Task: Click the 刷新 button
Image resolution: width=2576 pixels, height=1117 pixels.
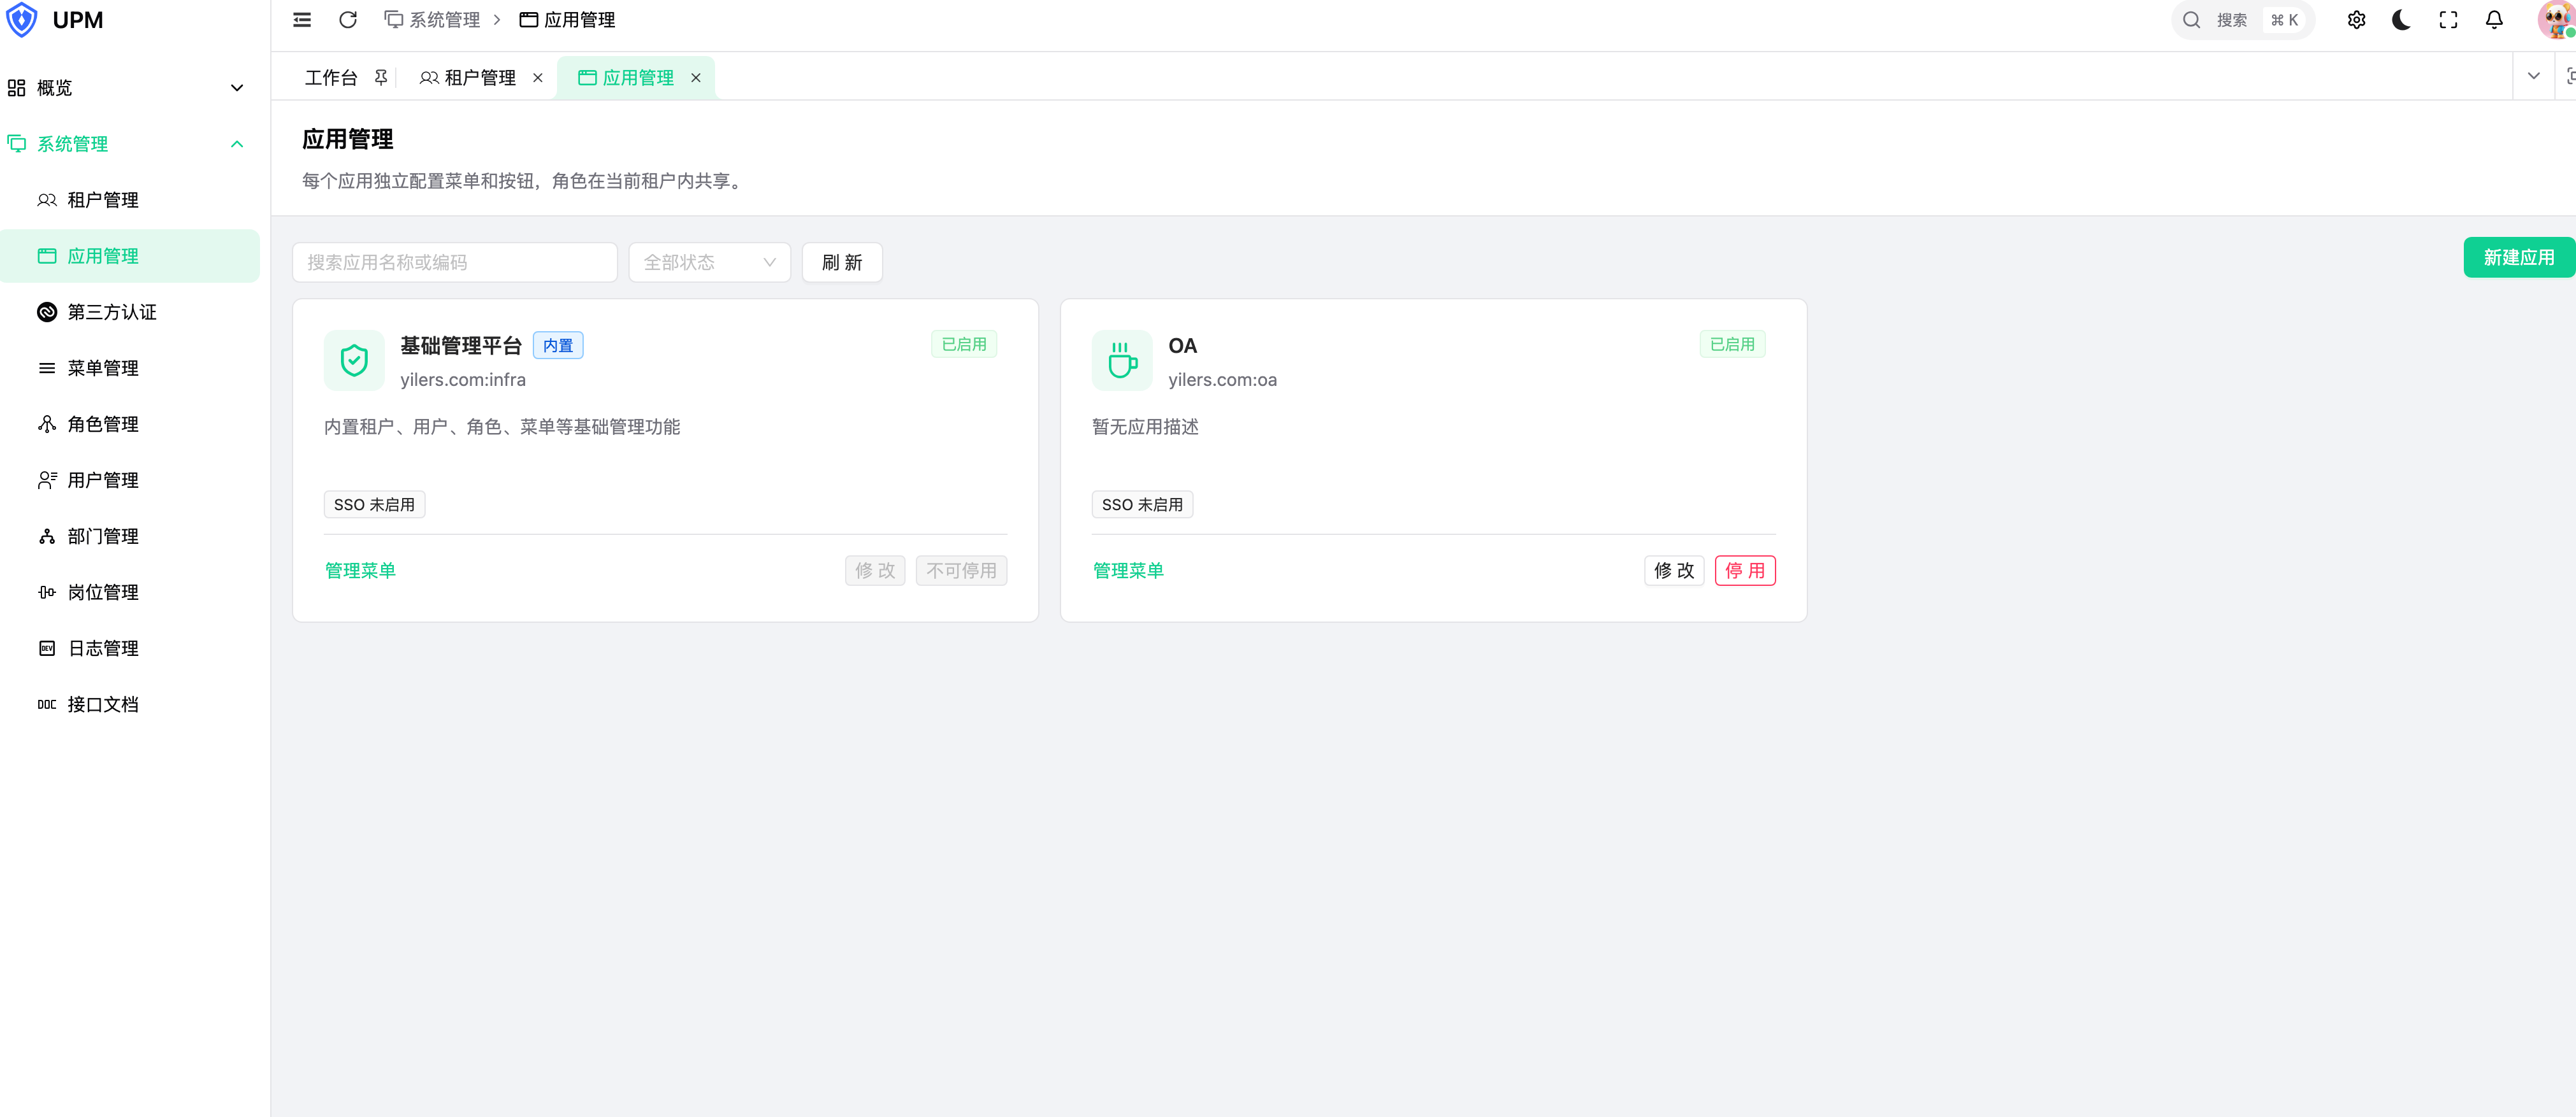Action: tap(842, 263)
